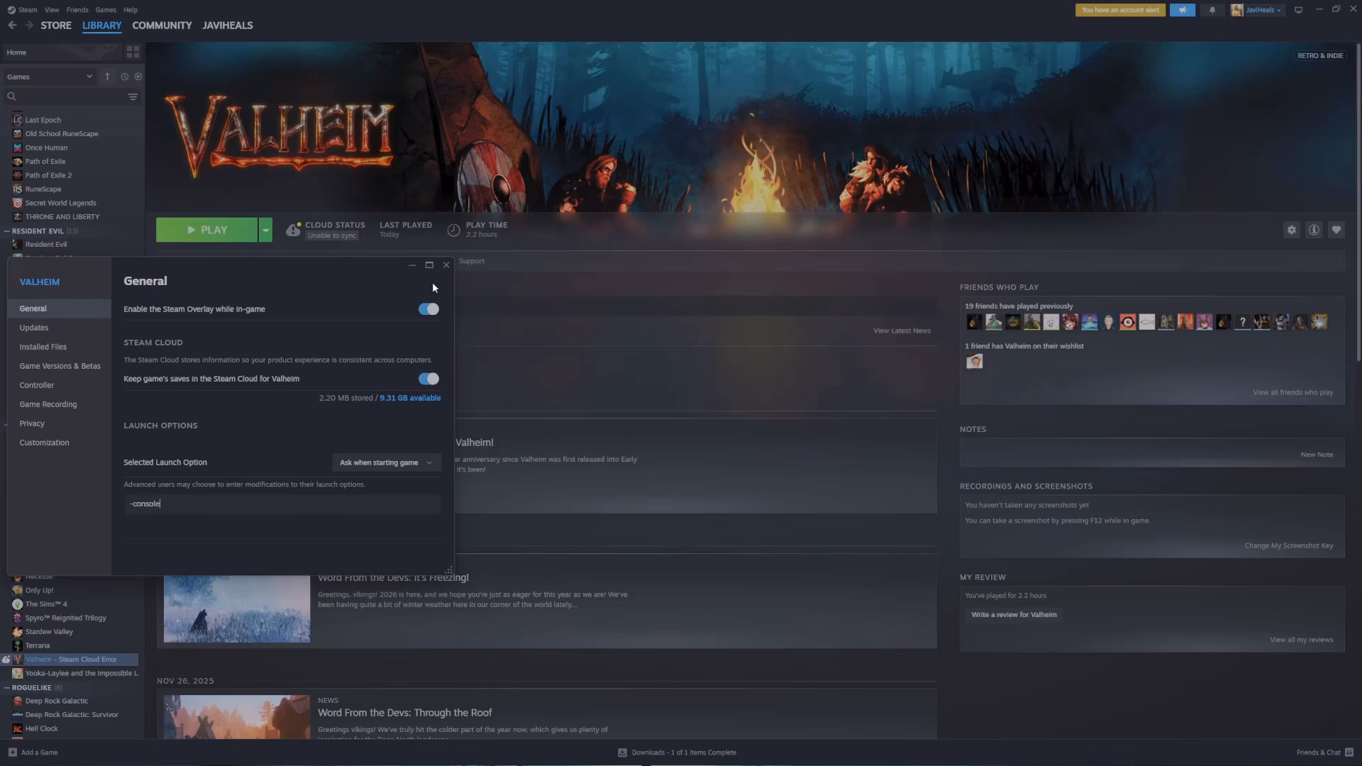Viewport: 1362px width, 766px height.
Task: Click the green PLAY button
Action: point(206,230)
